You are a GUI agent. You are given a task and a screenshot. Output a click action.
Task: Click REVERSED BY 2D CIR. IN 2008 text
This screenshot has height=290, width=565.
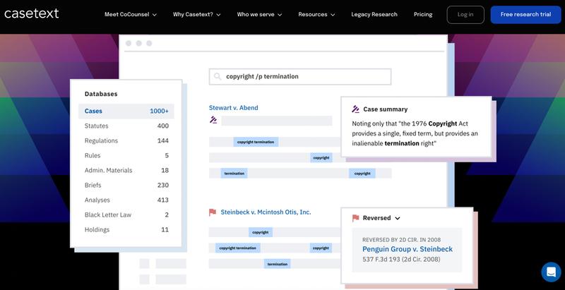click(401, 240)
